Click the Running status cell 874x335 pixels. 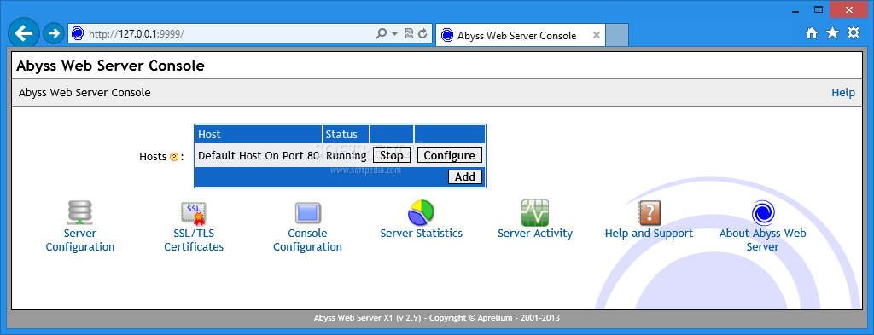pyautogui.click(x=347, y=155)
